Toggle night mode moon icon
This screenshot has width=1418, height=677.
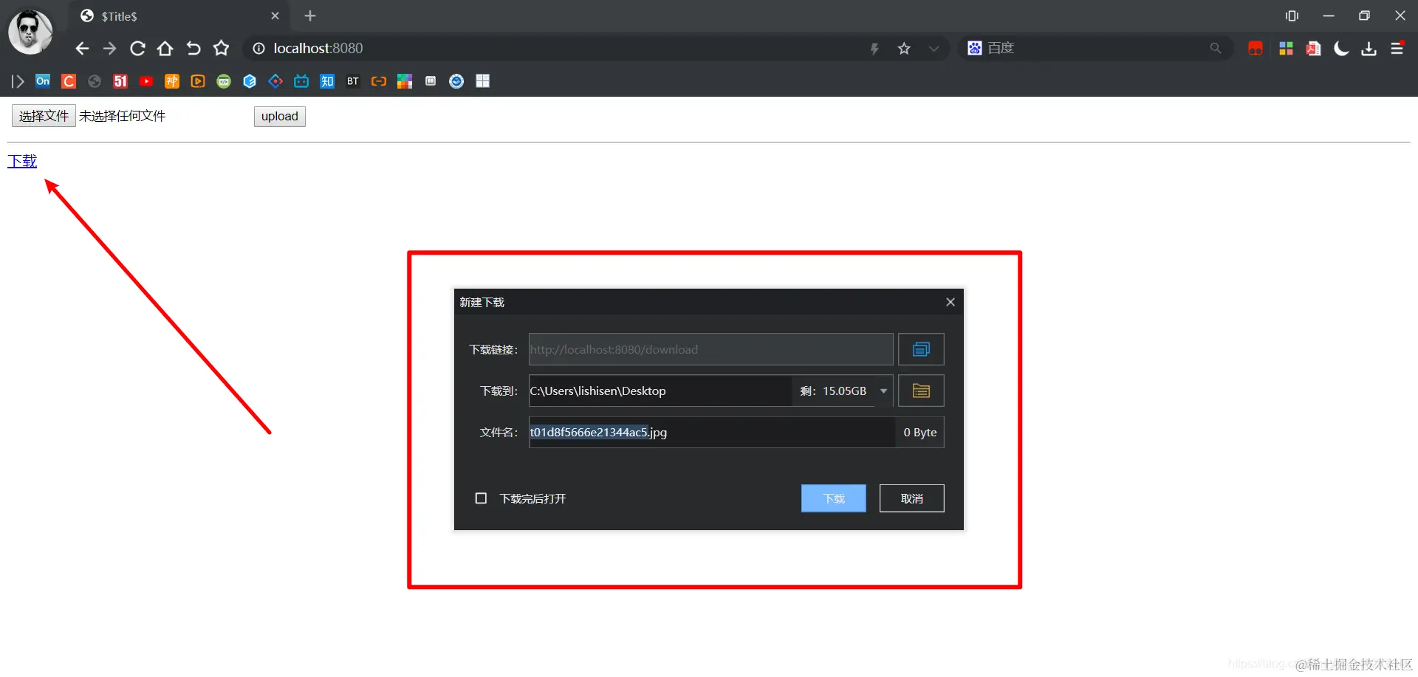click(1341, 49)
